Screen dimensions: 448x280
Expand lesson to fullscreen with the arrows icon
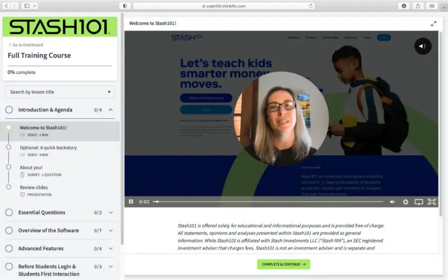point(433,24)
